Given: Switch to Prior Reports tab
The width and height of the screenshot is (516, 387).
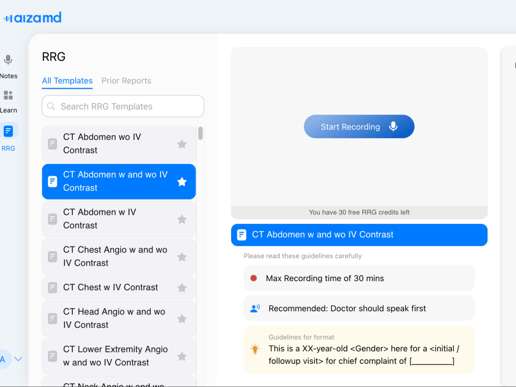Looking at the screenshot, I should (126, 81).
